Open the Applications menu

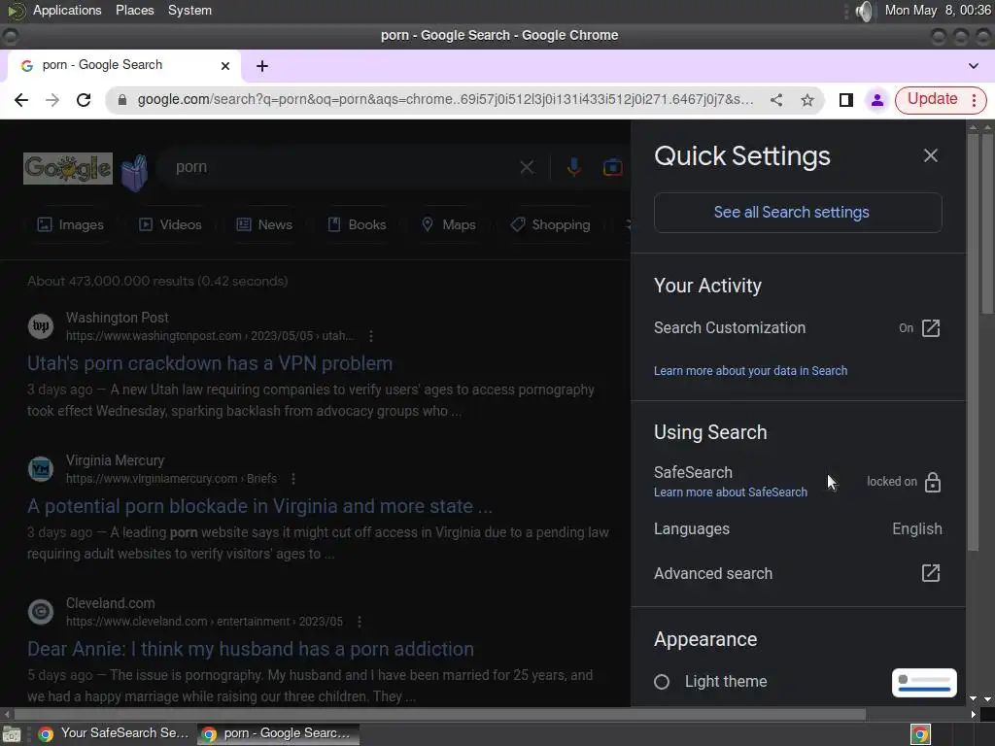pos(67,10)
